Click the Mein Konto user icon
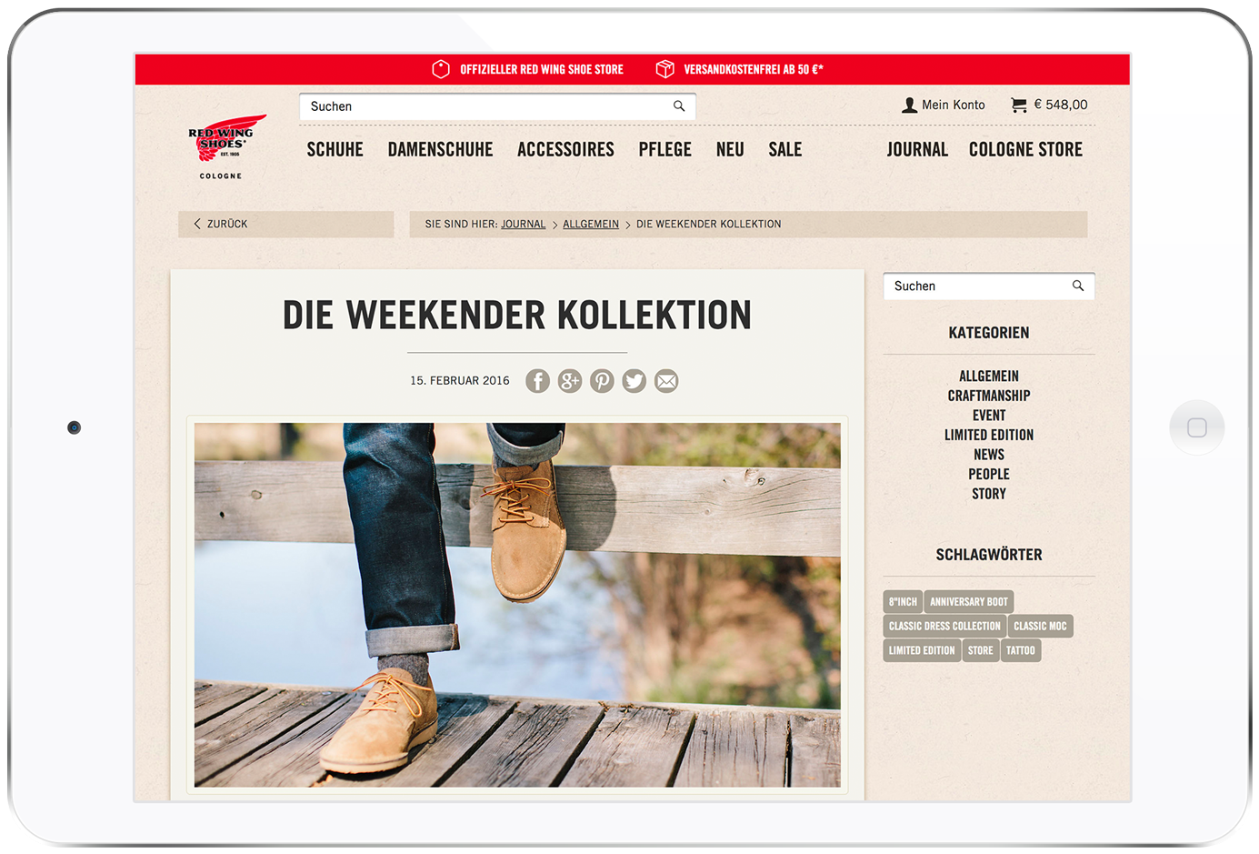This screenshot has width=1259, height=854. (x=909, y=105)
